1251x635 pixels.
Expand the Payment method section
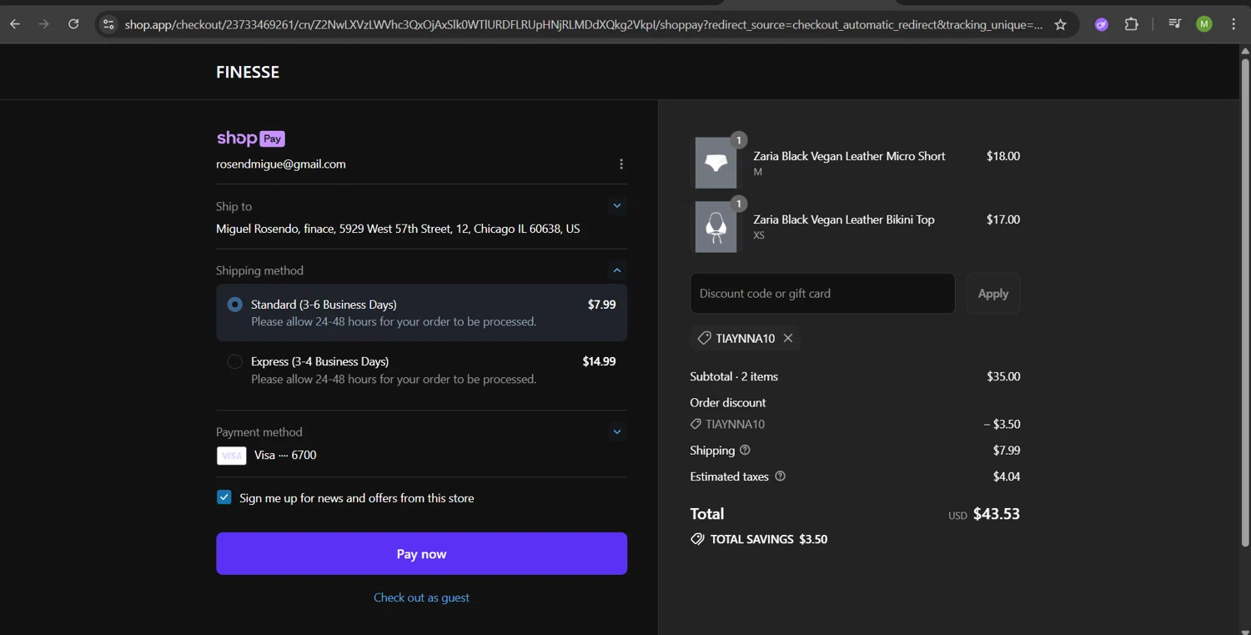point(617,432)
